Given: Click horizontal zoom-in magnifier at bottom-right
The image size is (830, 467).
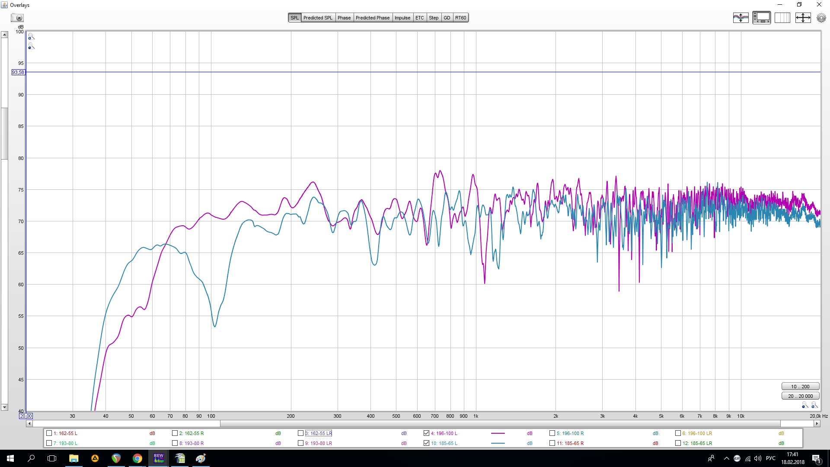Looking at the screenshot, I should (x=814, y=405).
